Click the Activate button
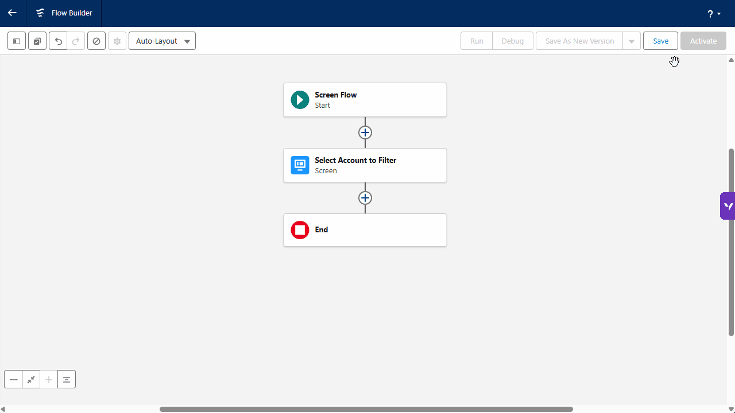This screenshot has height=413, width=735. click(x=703, y=41)
